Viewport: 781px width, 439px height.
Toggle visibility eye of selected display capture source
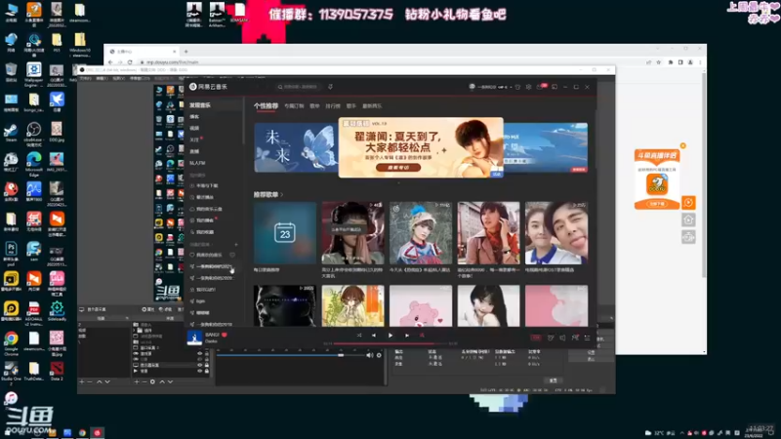coord(200,365)
